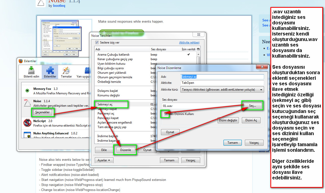Confirm with Tamam in Noise Düzenleme
Image resolution: width=325 pixels, height=193 pixels.
point(233,143)
